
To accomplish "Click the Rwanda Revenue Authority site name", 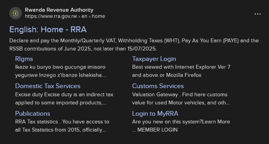I will coord(59,10).
